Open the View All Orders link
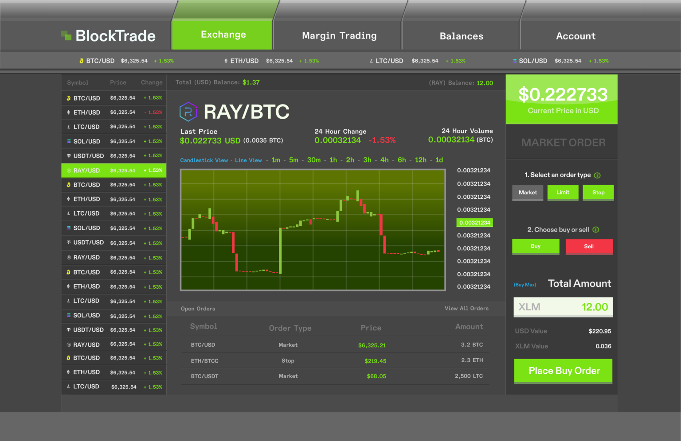The image size is (681, 441). click(x=466, y=309)
